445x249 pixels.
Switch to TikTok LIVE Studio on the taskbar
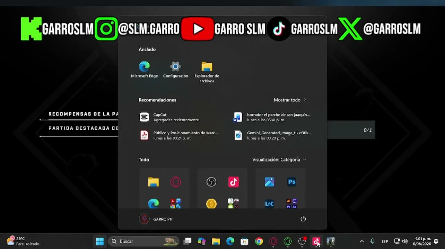tap(316, 241)
